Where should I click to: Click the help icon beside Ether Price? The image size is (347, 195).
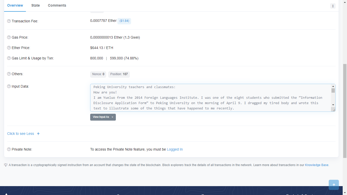pyautogui.click(x=9, y=48)
